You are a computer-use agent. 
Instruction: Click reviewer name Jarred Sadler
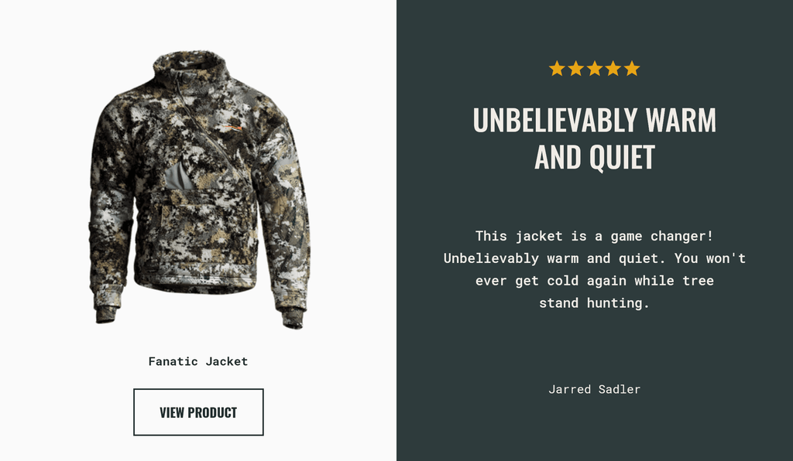[x=594, y=389]
